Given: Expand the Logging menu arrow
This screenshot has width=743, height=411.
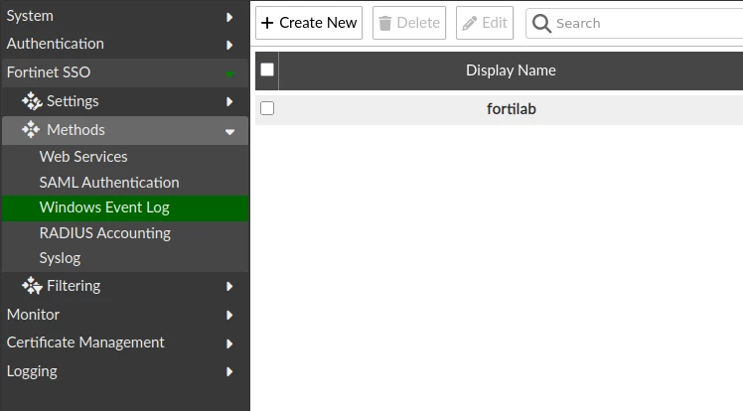Looking at the screenshot, I should [229, 371].
